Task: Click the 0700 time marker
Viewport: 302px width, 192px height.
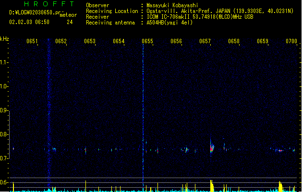Action: [x=291, y=41]
